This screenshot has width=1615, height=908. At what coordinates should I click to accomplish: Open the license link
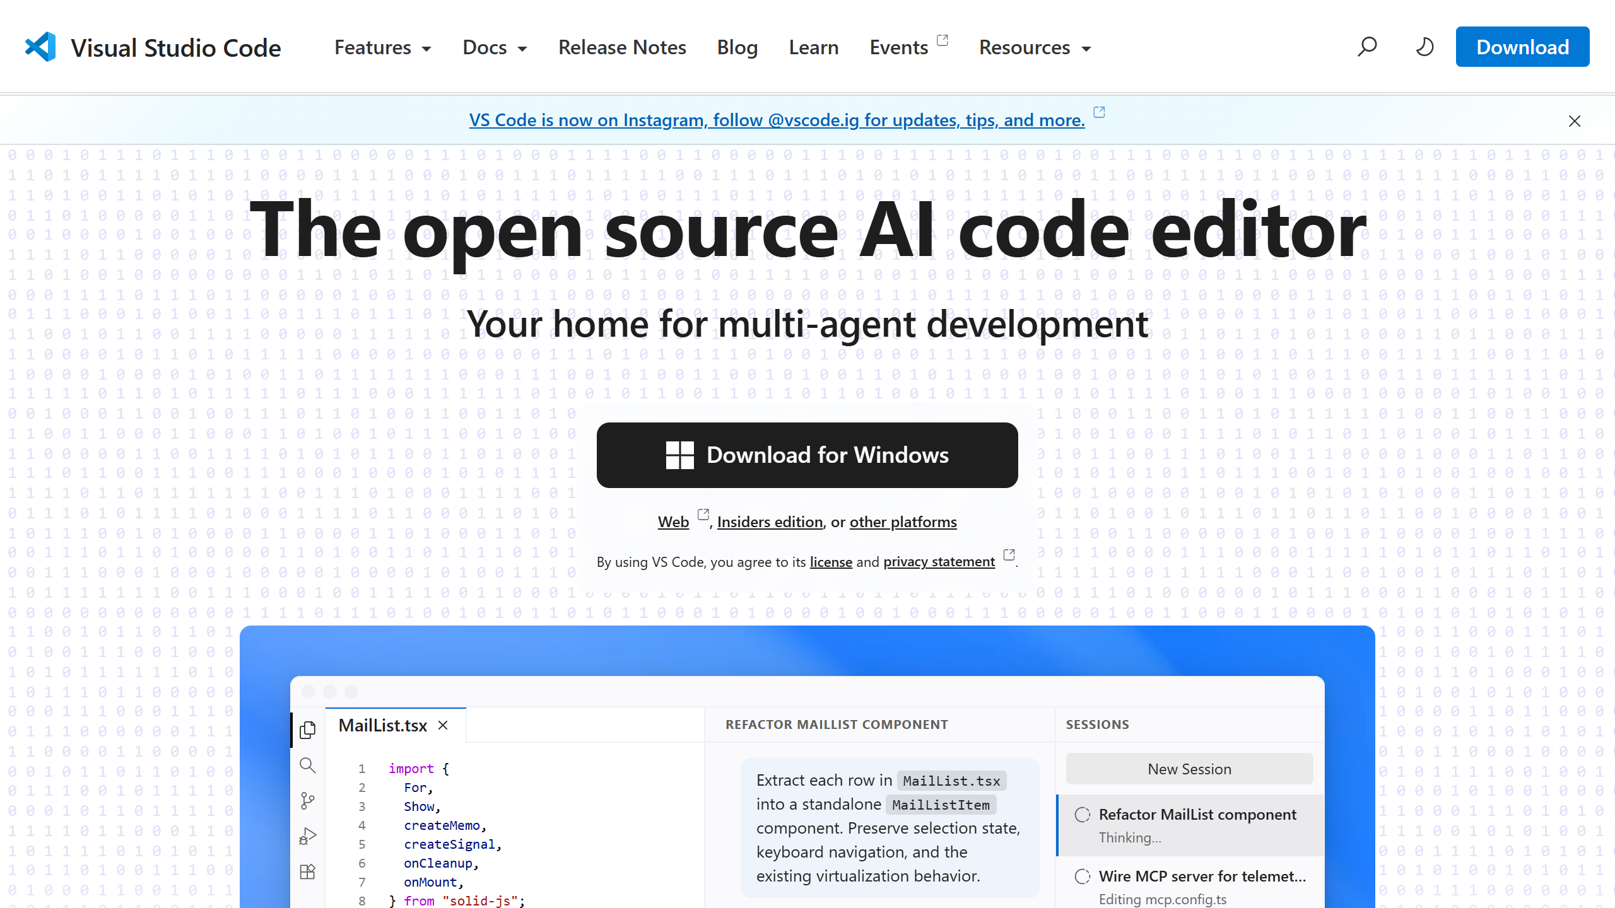(x=831, y=562)
